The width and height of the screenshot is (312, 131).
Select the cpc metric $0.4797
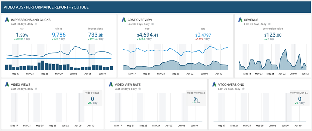tap(203, 35)
